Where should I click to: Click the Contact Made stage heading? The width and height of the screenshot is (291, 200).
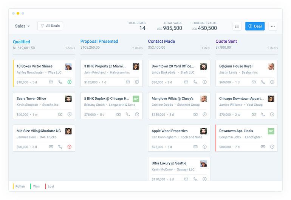[x=161, y=41]
